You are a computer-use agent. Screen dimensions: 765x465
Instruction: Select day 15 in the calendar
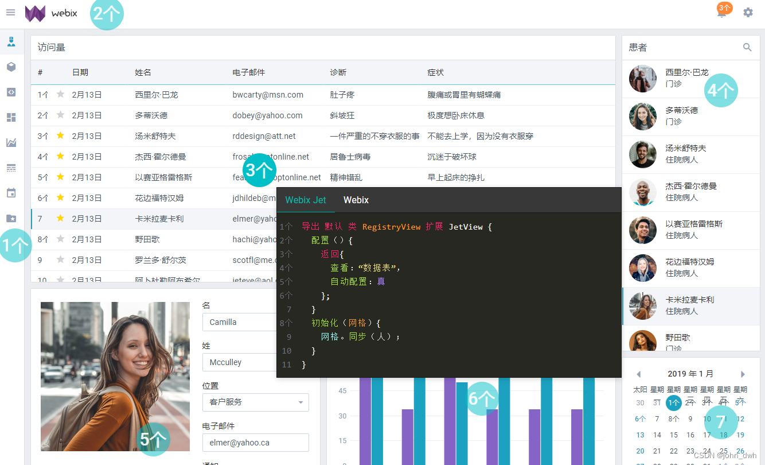[x=674, y=435]
